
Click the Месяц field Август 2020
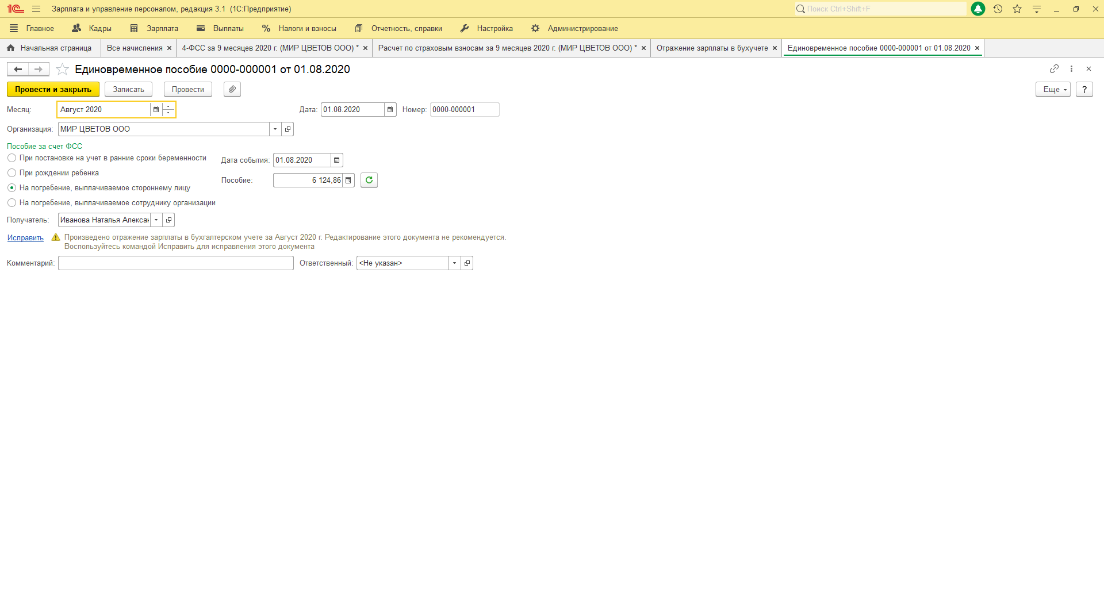pos(104,109)
